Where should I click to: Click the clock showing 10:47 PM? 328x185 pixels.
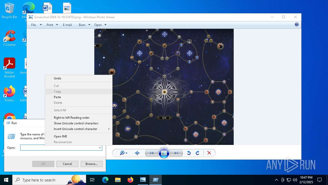(306, 180)
